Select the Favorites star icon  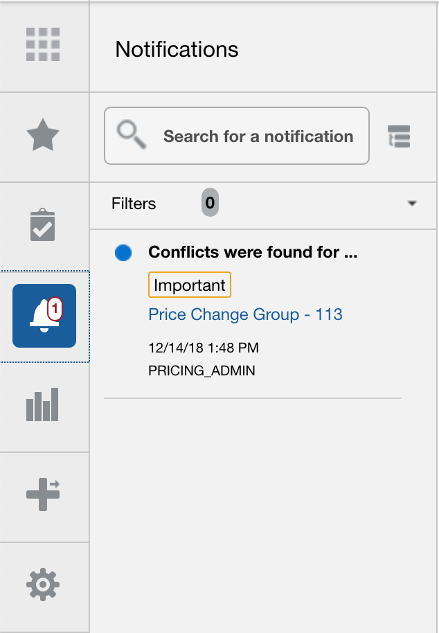(44, 136)
